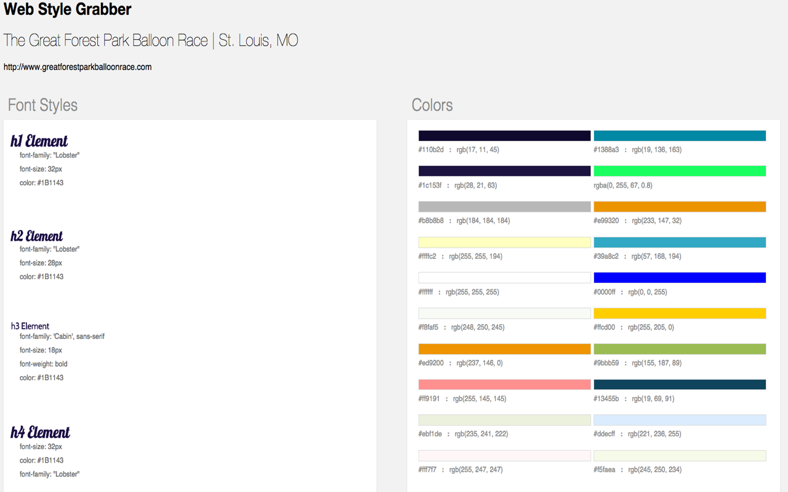This screenshot has width=788, height=492.
Task: Click the #ddecff hex label
Action: [605, 434]
